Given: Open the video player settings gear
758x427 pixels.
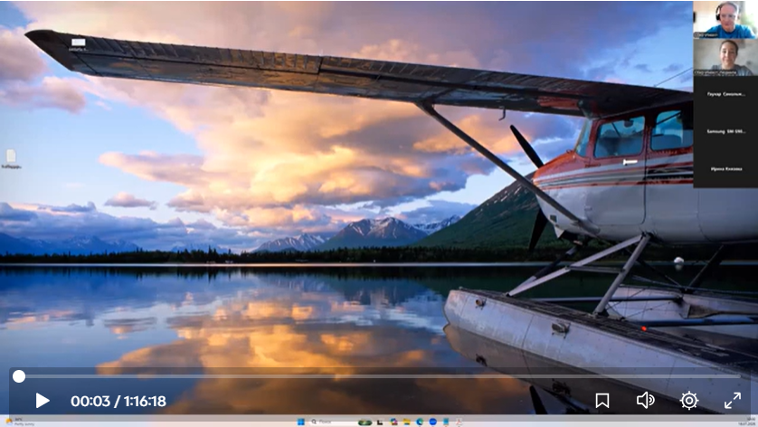Looking at the screenshot, I should pyautogui.click(x=689, y=401).
